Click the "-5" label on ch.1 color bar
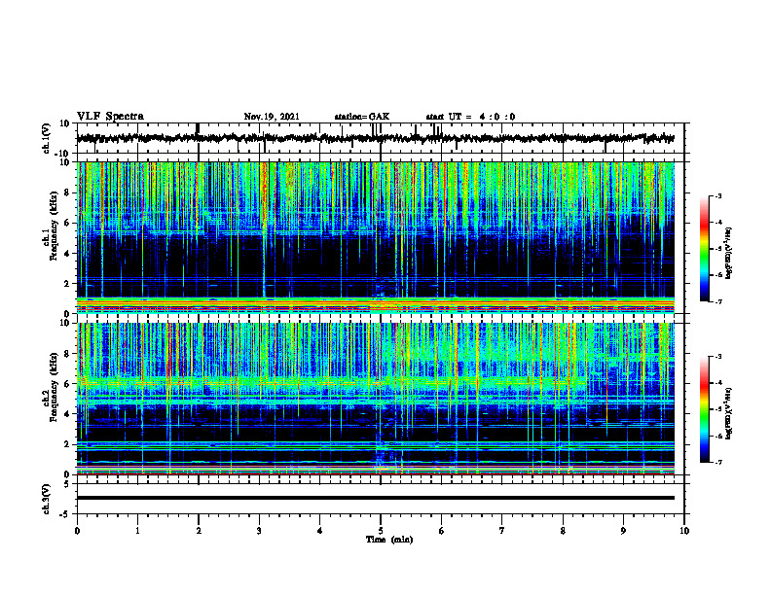This screenshot has width=771, height=595. point(717,249)
